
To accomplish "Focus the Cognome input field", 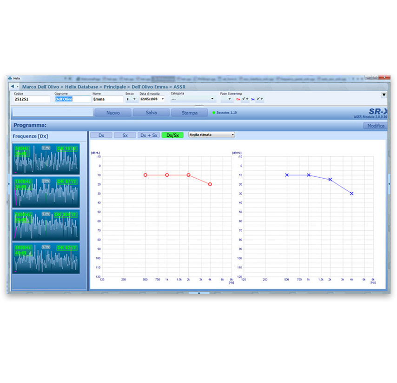I will [x=73, y=99].
